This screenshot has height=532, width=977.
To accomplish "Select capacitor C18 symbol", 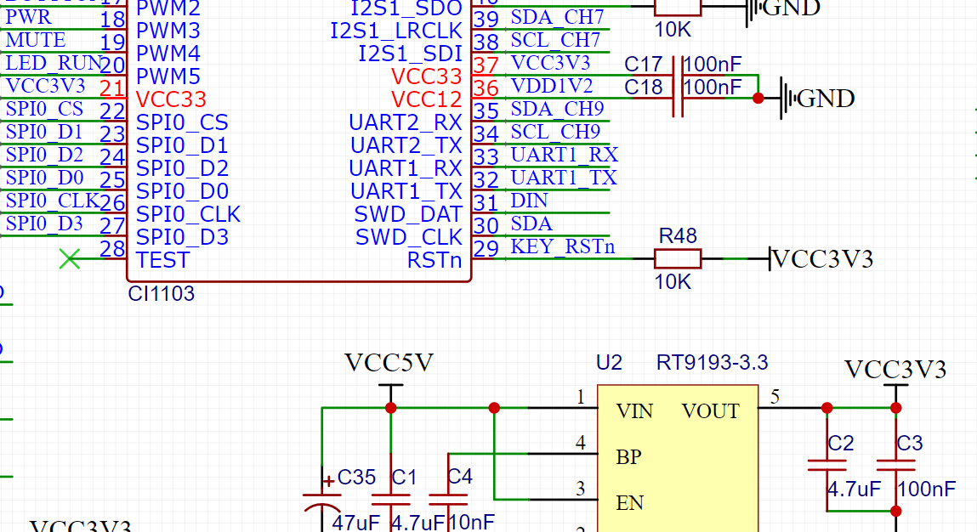I will coord(679,98).
